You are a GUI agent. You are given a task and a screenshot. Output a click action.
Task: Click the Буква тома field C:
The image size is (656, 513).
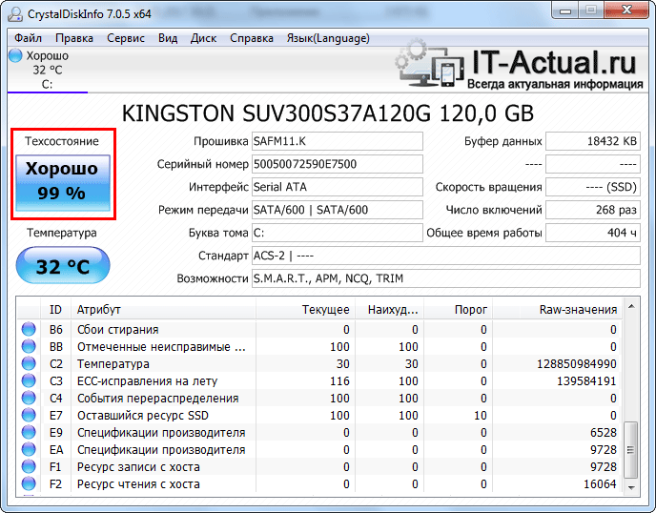point(338,233)
